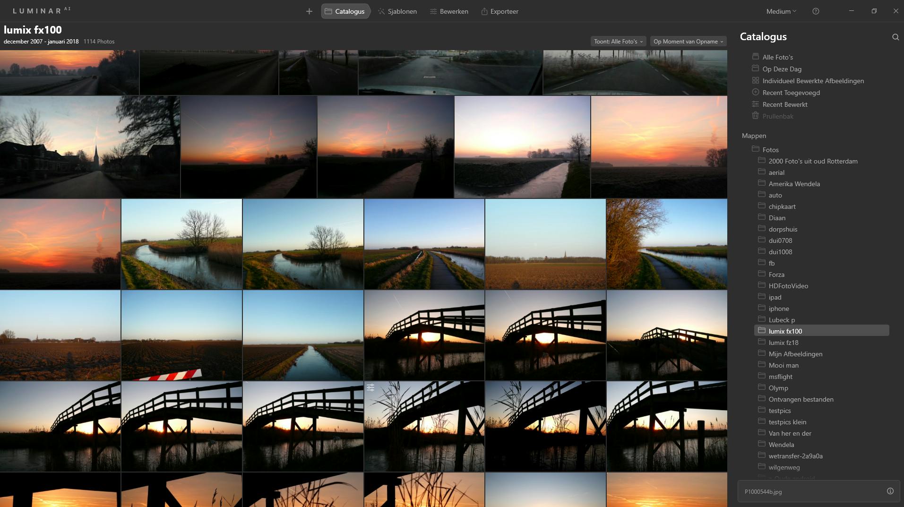
Task: Open the Amerika Wendela folder
Action: click(x=794, y=184)
